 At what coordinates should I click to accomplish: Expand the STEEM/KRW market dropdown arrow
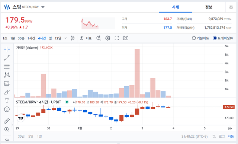pyautogui.click(x=43, y=7)
